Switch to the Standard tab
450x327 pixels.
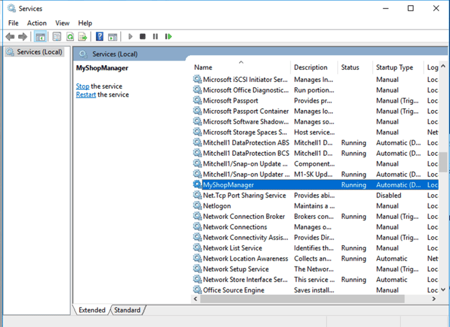pyautogui.click(x=127, y=310)
